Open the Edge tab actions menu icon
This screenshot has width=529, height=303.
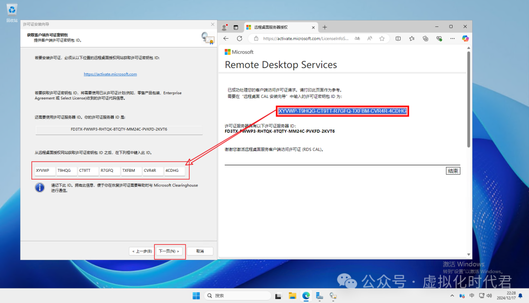[236, 27]
